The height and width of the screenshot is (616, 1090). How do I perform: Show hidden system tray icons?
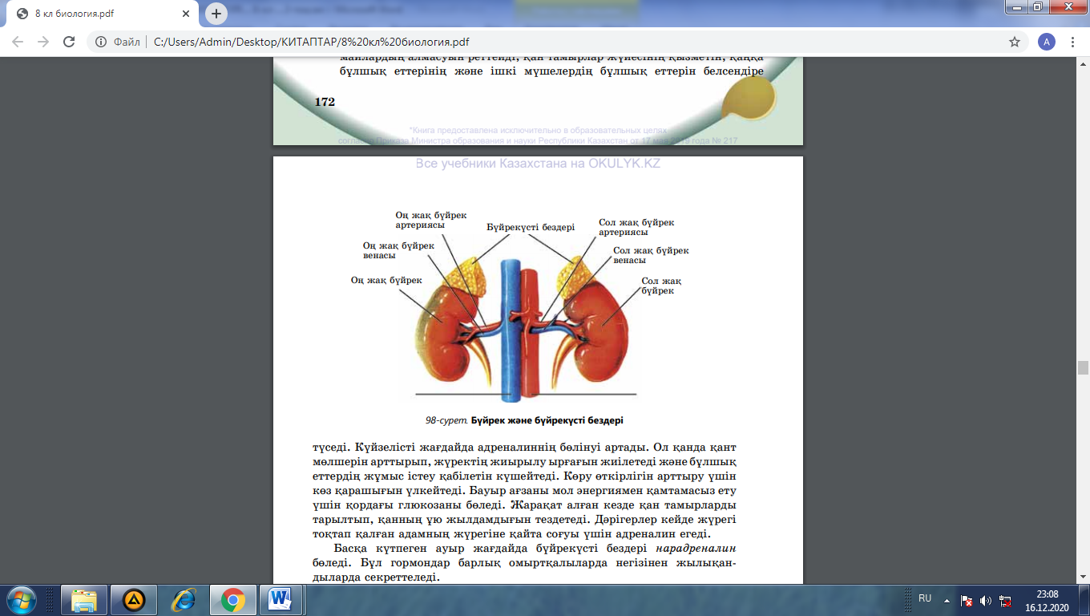pyautogui.click(x=947, y=599)
